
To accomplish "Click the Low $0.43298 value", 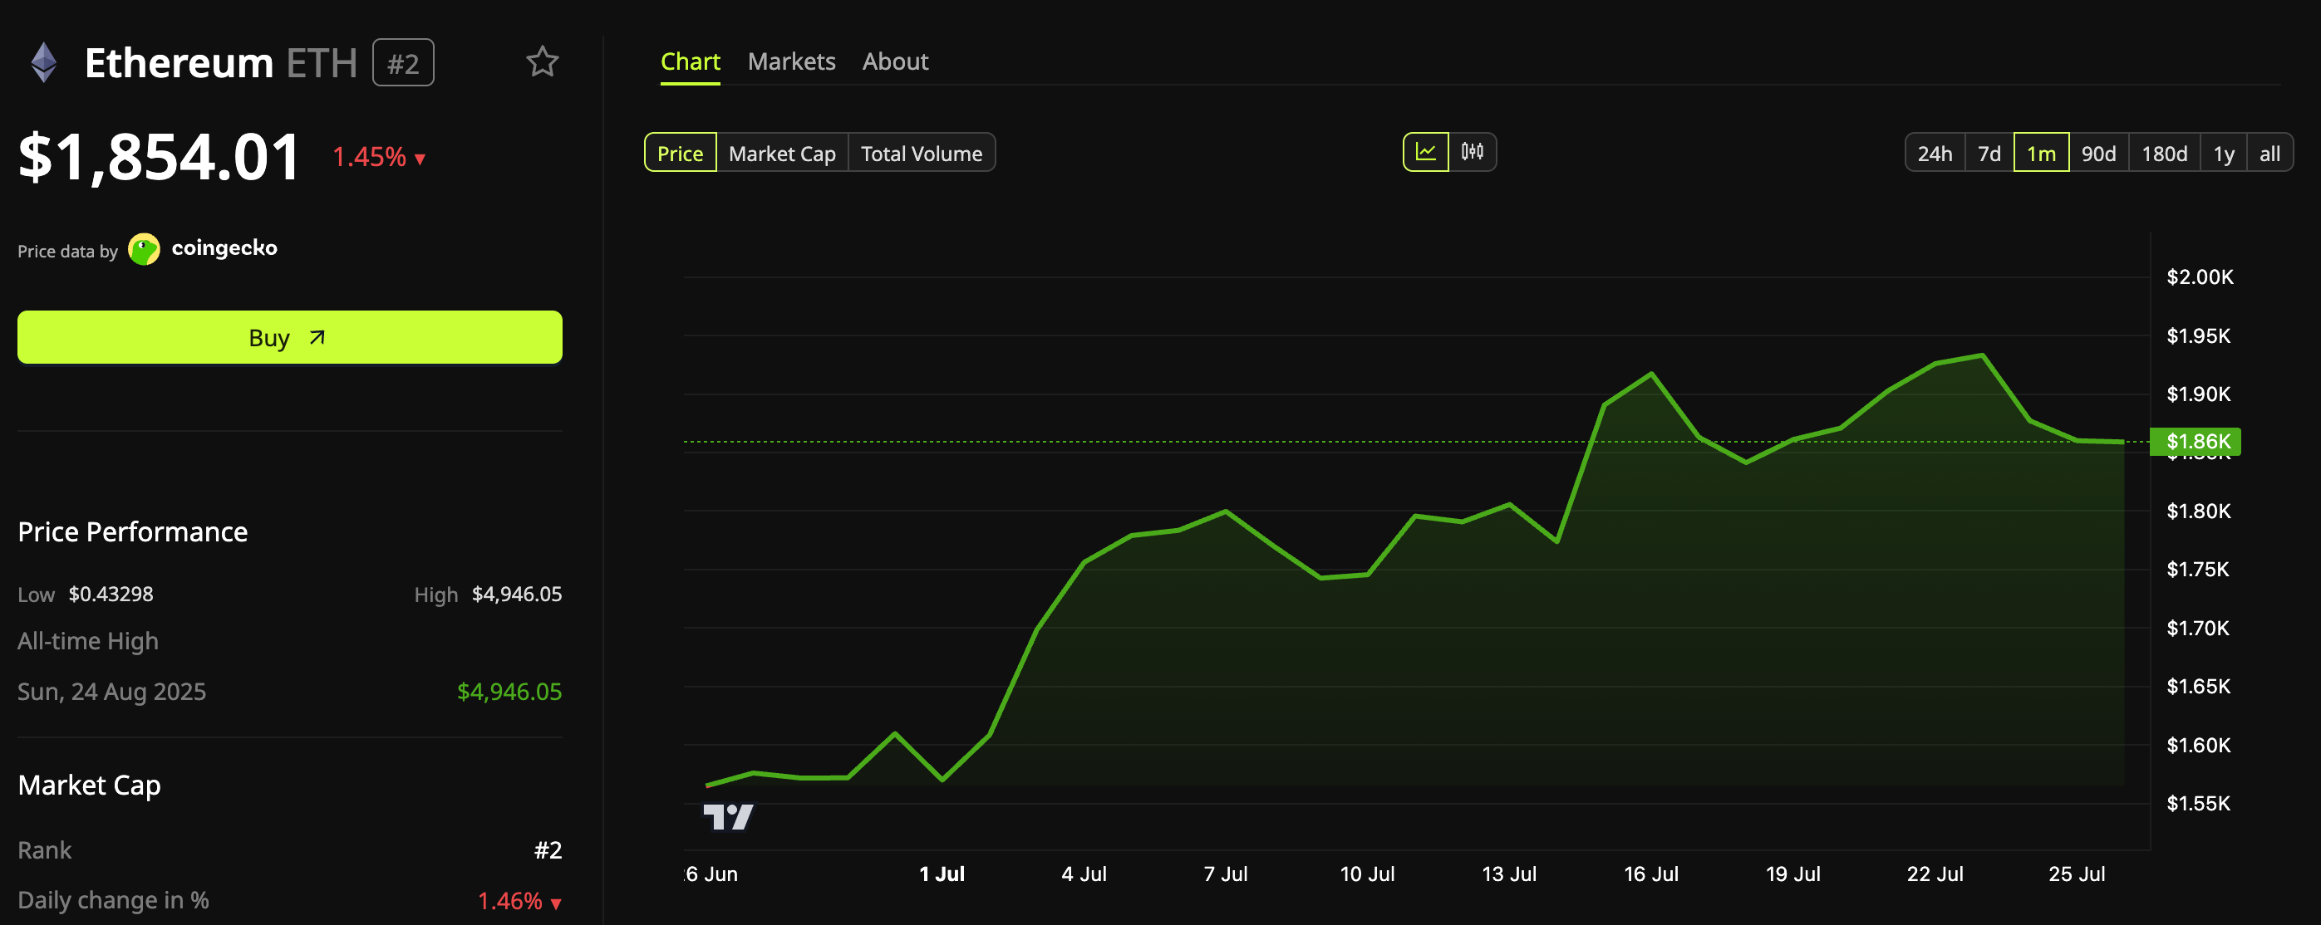I will [111, 595].
